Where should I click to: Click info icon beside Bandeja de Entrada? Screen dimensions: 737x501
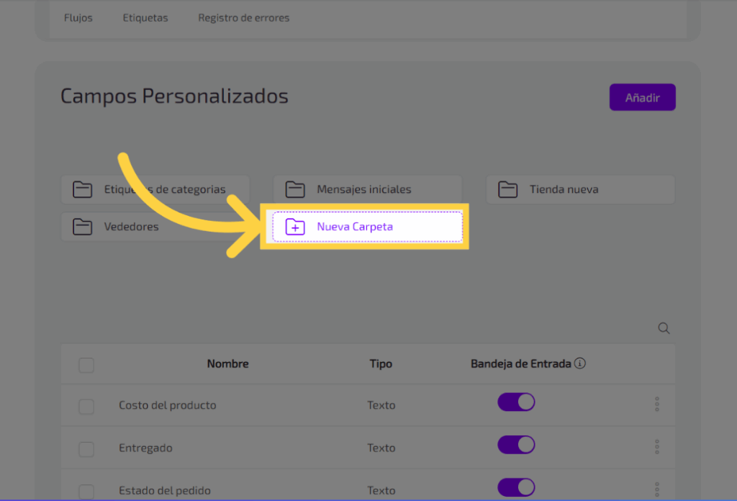[580, 364]
